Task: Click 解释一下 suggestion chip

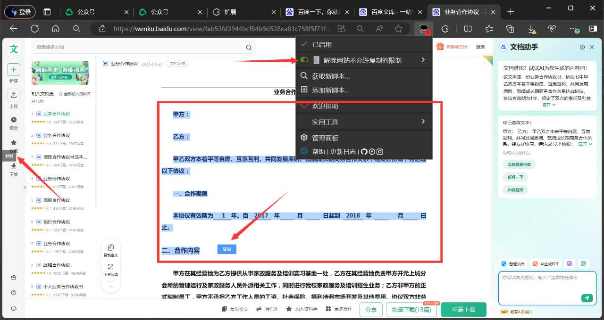Action: (x=515, y=177)
